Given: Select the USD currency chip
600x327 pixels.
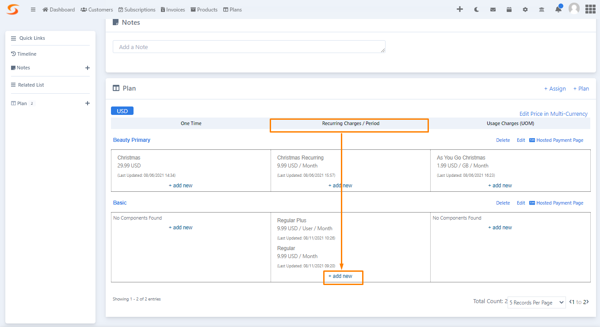Looking at the screenshot, I should [x=122, y=110].
